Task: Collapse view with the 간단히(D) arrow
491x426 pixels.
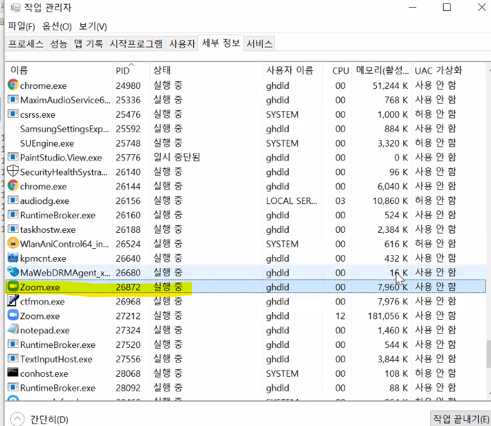Action: point(17,419)
